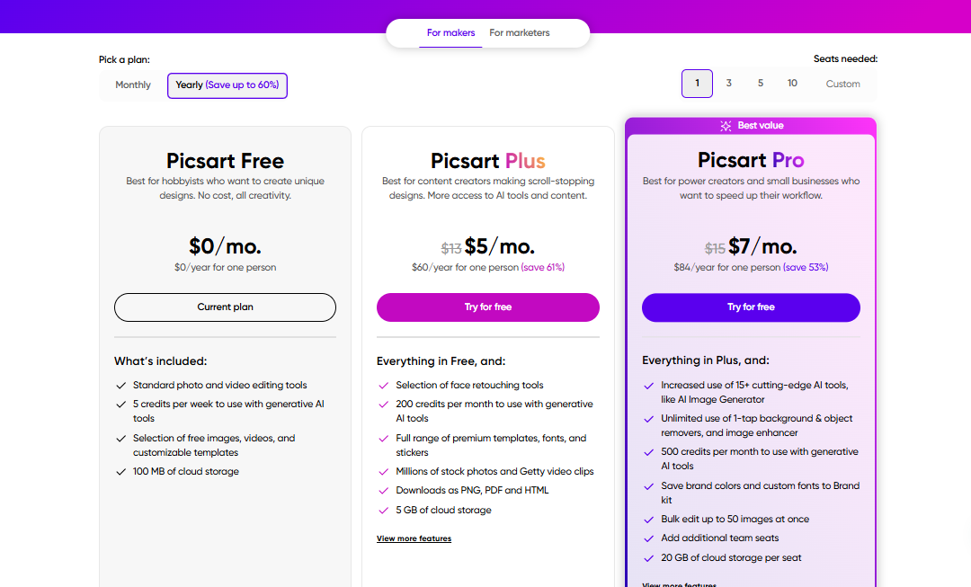Switch to the For marketers tab
Image resolution: width=971 pixels, height=587 pixels.
pos(520,33)
